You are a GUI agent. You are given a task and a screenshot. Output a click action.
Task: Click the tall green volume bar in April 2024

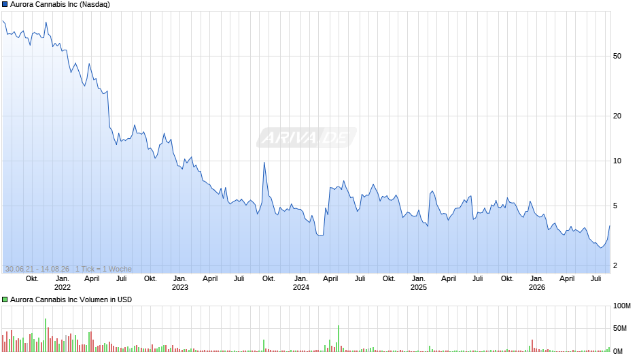coord(339,338)
